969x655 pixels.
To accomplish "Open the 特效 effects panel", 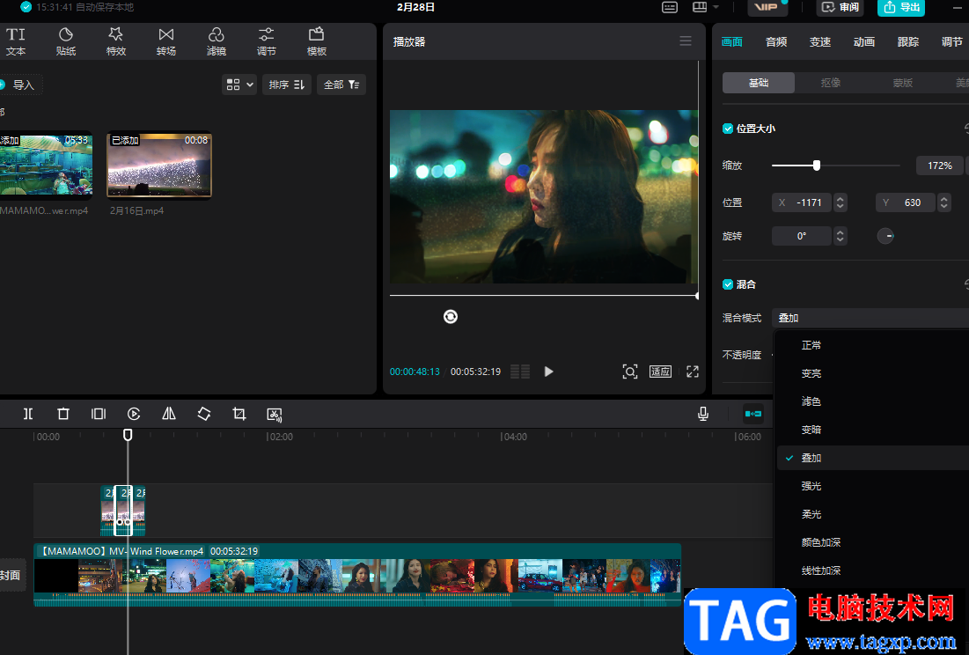I will 115,41.
